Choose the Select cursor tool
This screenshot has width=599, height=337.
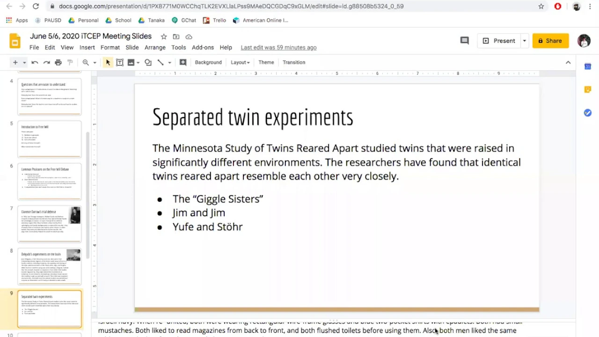click(x=108, y=62)
